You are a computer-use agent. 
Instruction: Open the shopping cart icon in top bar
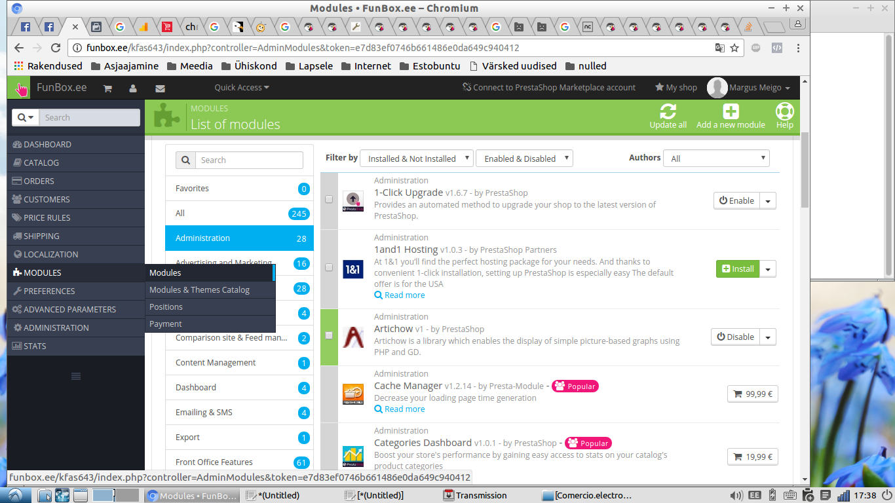click(107, 88)
